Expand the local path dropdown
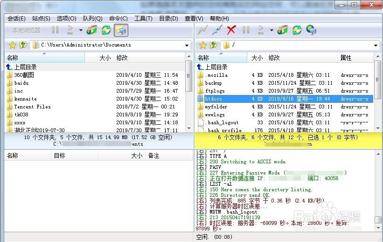 pos(187,45)
